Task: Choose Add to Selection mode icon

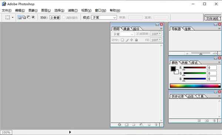Action: click(x=24, y=17)
